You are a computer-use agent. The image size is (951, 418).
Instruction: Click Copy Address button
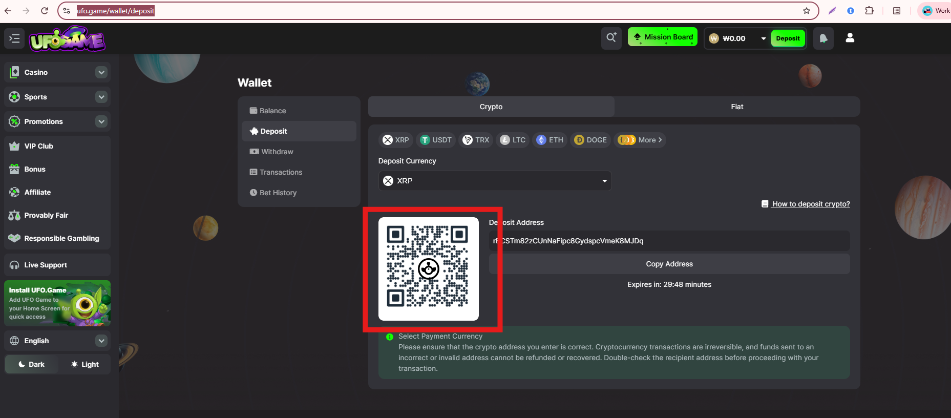(x=669, y=264)
